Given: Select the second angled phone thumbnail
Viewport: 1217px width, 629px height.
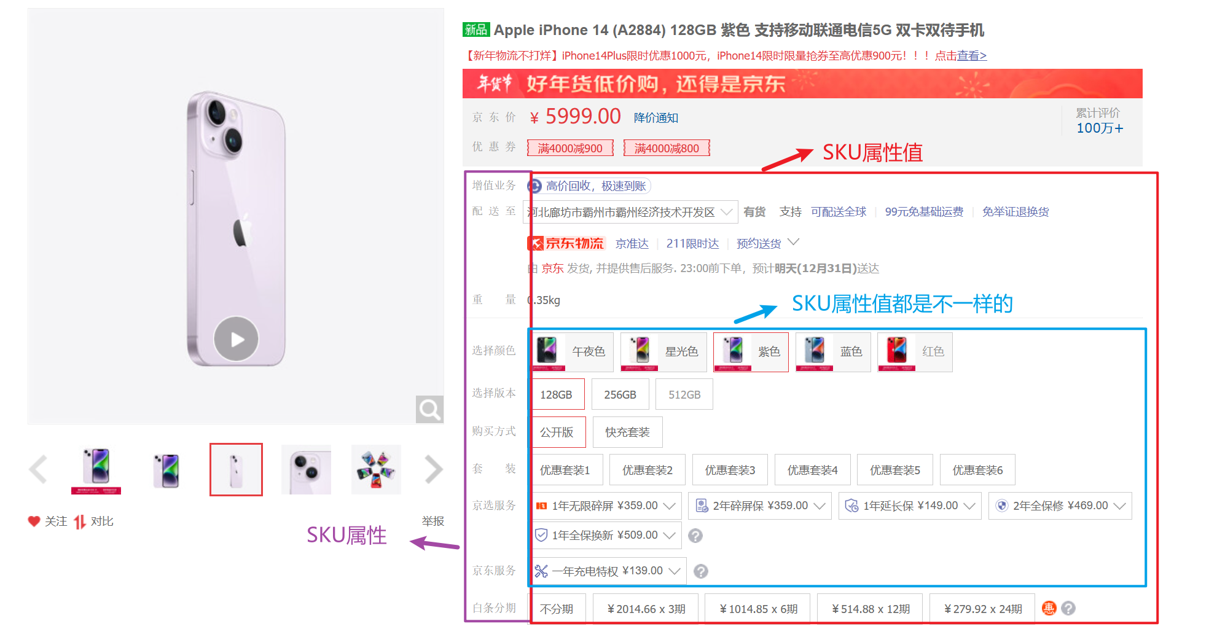Looking at the screenshot, I should 166,470.
